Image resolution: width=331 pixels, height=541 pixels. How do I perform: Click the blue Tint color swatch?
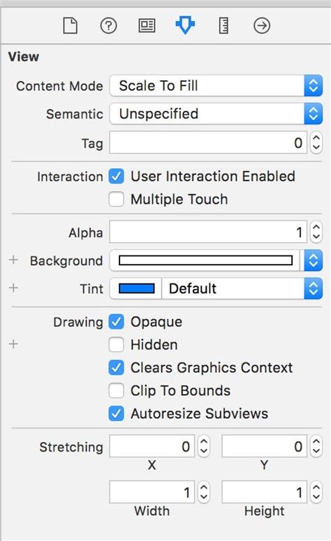pyautogui.click(x=136, y=288)
